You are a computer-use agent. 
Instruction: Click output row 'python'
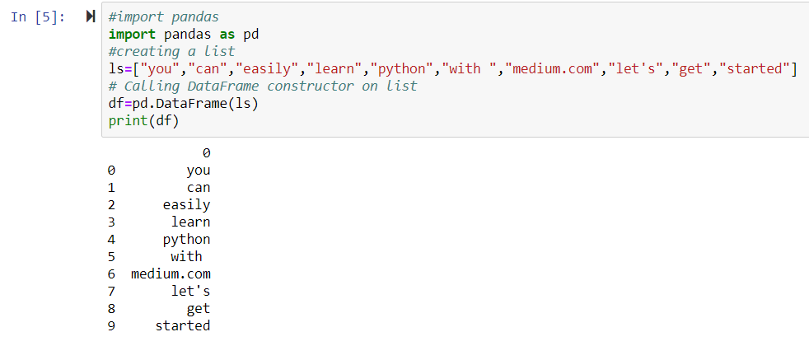pyautogui.click(x=159, y=240)
